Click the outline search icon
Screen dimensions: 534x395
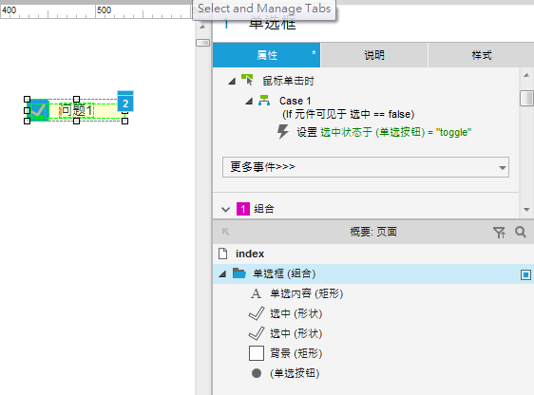point(521,233)
